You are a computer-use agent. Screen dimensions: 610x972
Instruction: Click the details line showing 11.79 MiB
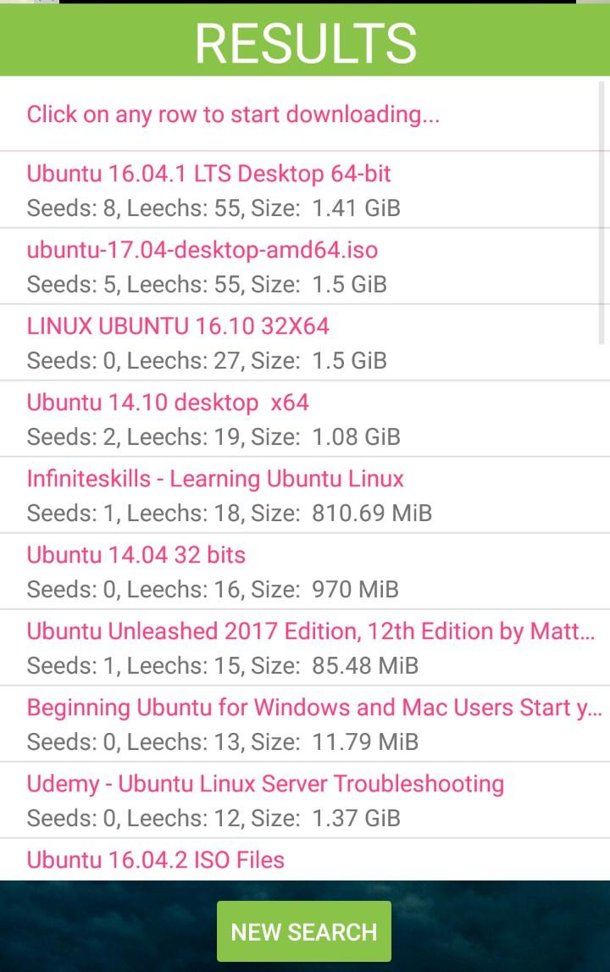click(222, 742)
